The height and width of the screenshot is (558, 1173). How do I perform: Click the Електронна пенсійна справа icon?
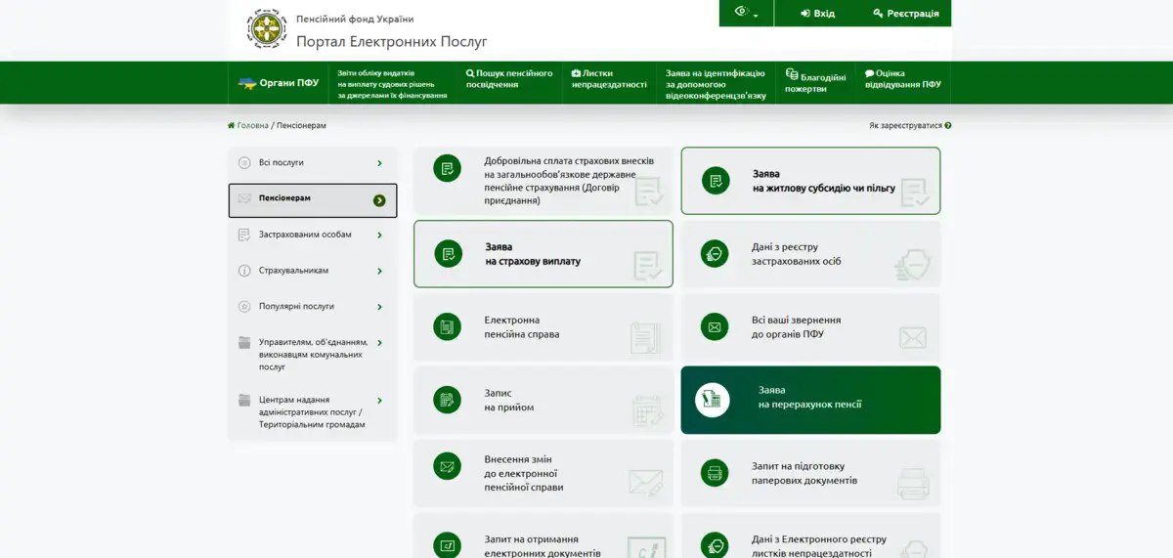pyautogui.click(x=447, y=327)
